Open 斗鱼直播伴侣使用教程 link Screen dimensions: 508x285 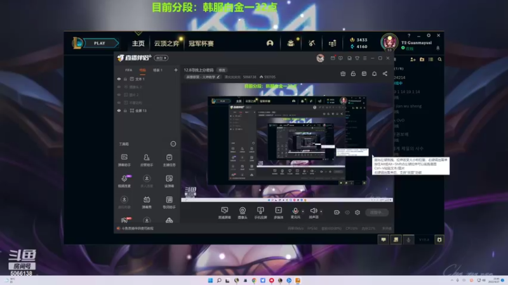pos(138,229)
